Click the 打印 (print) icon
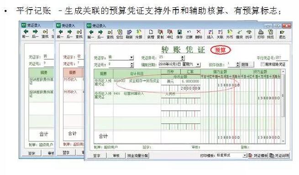The image size is (299, 175). (x=261, y=34)
